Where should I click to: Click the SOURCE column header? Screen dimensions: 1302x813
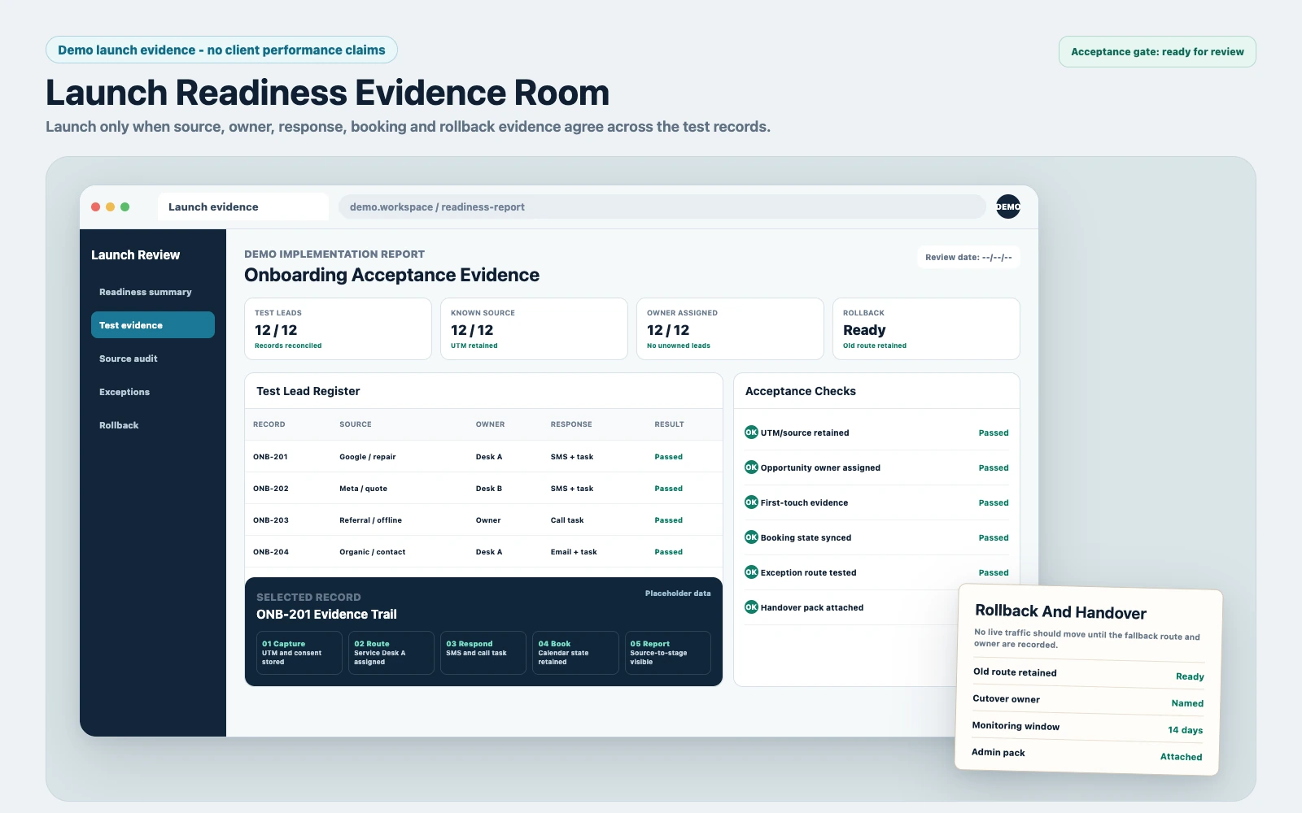356,424
